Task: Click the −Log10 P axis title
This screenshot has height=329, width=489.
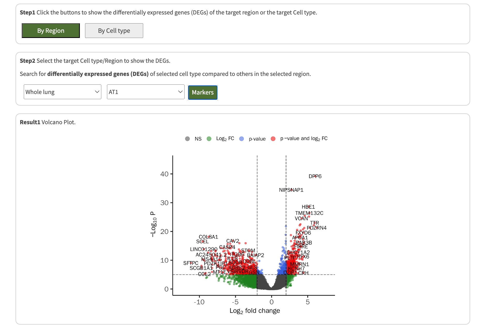Action: coord(153,224)
